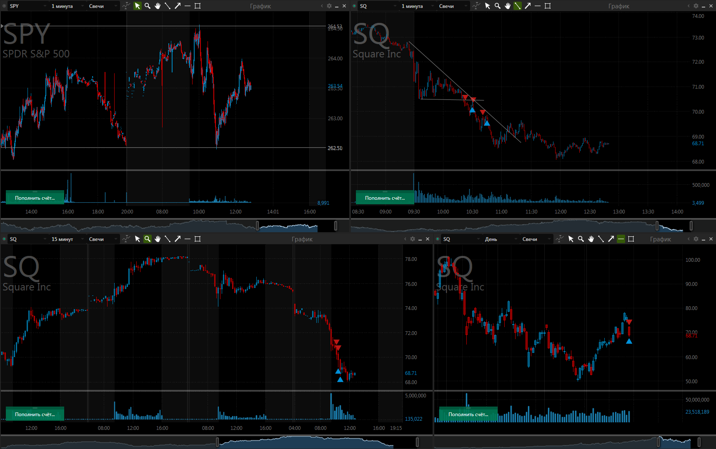Select pointer tool in SQ 1-minute chart

[x=488, y=6]
